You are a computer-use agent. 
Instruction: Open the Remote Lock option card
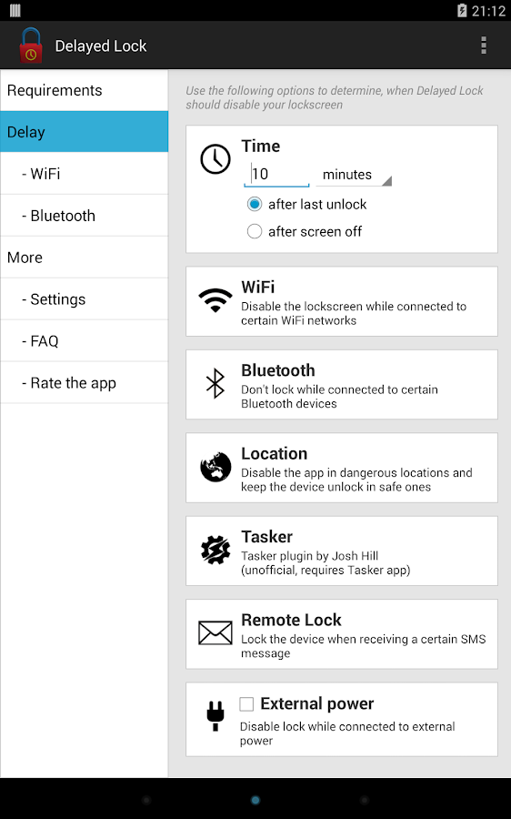[x=342, y=634]
